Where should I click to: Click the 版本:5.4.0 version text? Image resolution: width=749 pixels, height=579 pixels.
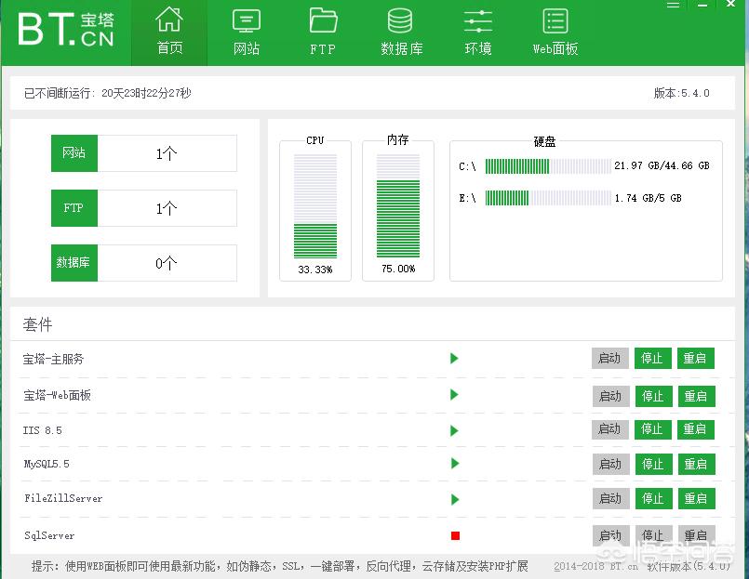(x=682, y=93)
